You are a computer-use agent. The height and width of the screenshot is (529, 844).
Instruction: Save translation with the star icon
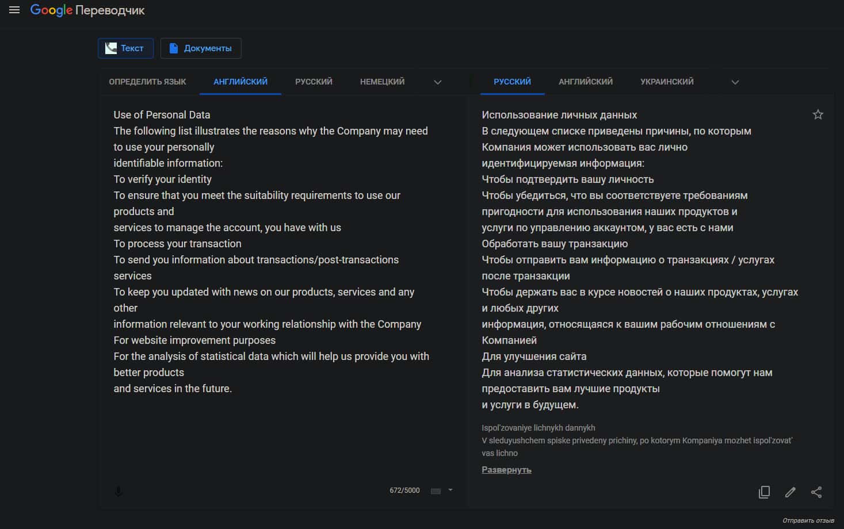(818, 114)
